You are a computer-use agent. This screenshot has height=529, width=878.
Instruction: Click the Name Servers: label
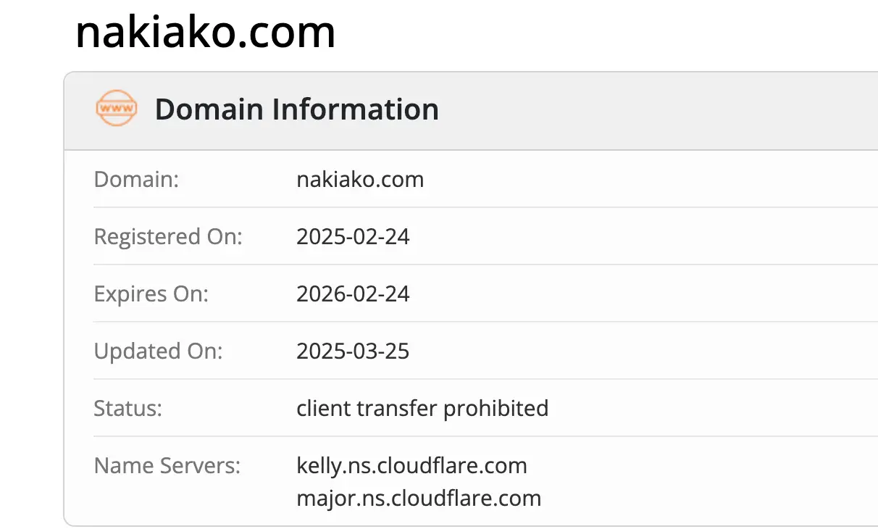pos(167,466)
